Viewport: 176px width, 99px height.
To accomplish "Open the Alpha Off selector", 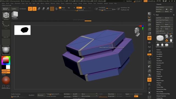I will tap(6, 34).
